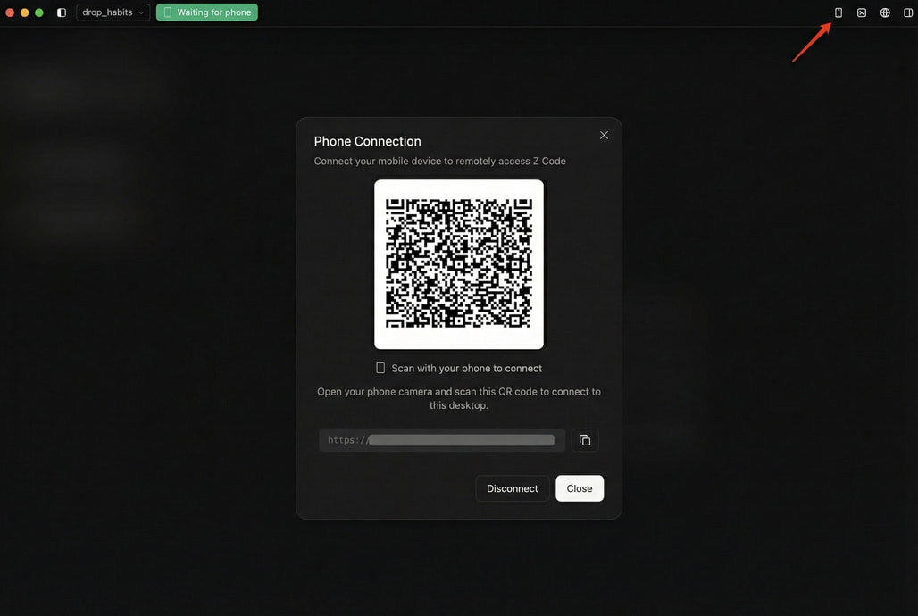Click the Phone Connection dialog heading

tap(367, 141)
